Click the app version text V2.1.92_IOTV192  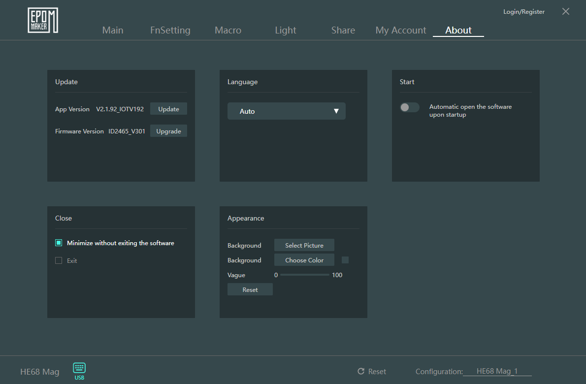tap(120, 109)
